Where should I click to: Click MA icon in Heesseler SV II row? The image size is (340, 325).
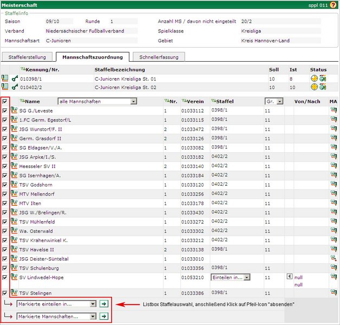click(x=334, y=166)
